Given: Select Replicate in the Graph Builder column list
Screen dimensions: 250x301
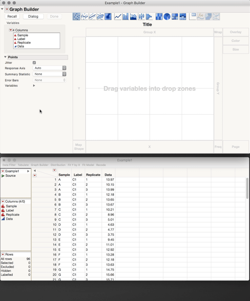Looking at the screenshot, I should (x=24, y=42).
